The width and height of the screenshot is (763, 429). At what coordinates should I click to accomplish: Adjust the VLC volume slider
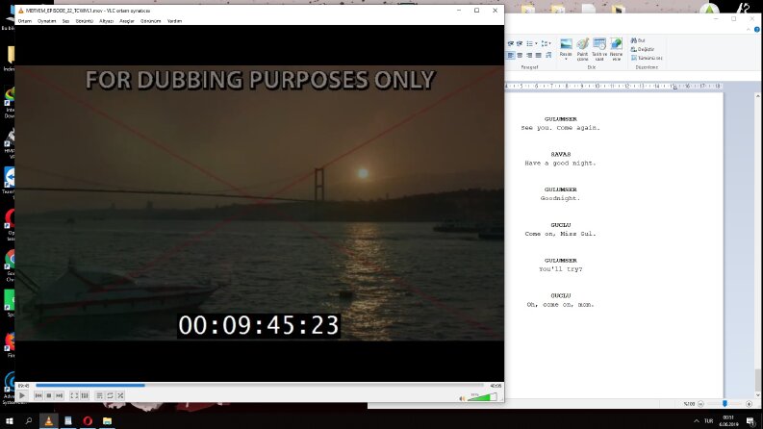(x=482, y=397)
